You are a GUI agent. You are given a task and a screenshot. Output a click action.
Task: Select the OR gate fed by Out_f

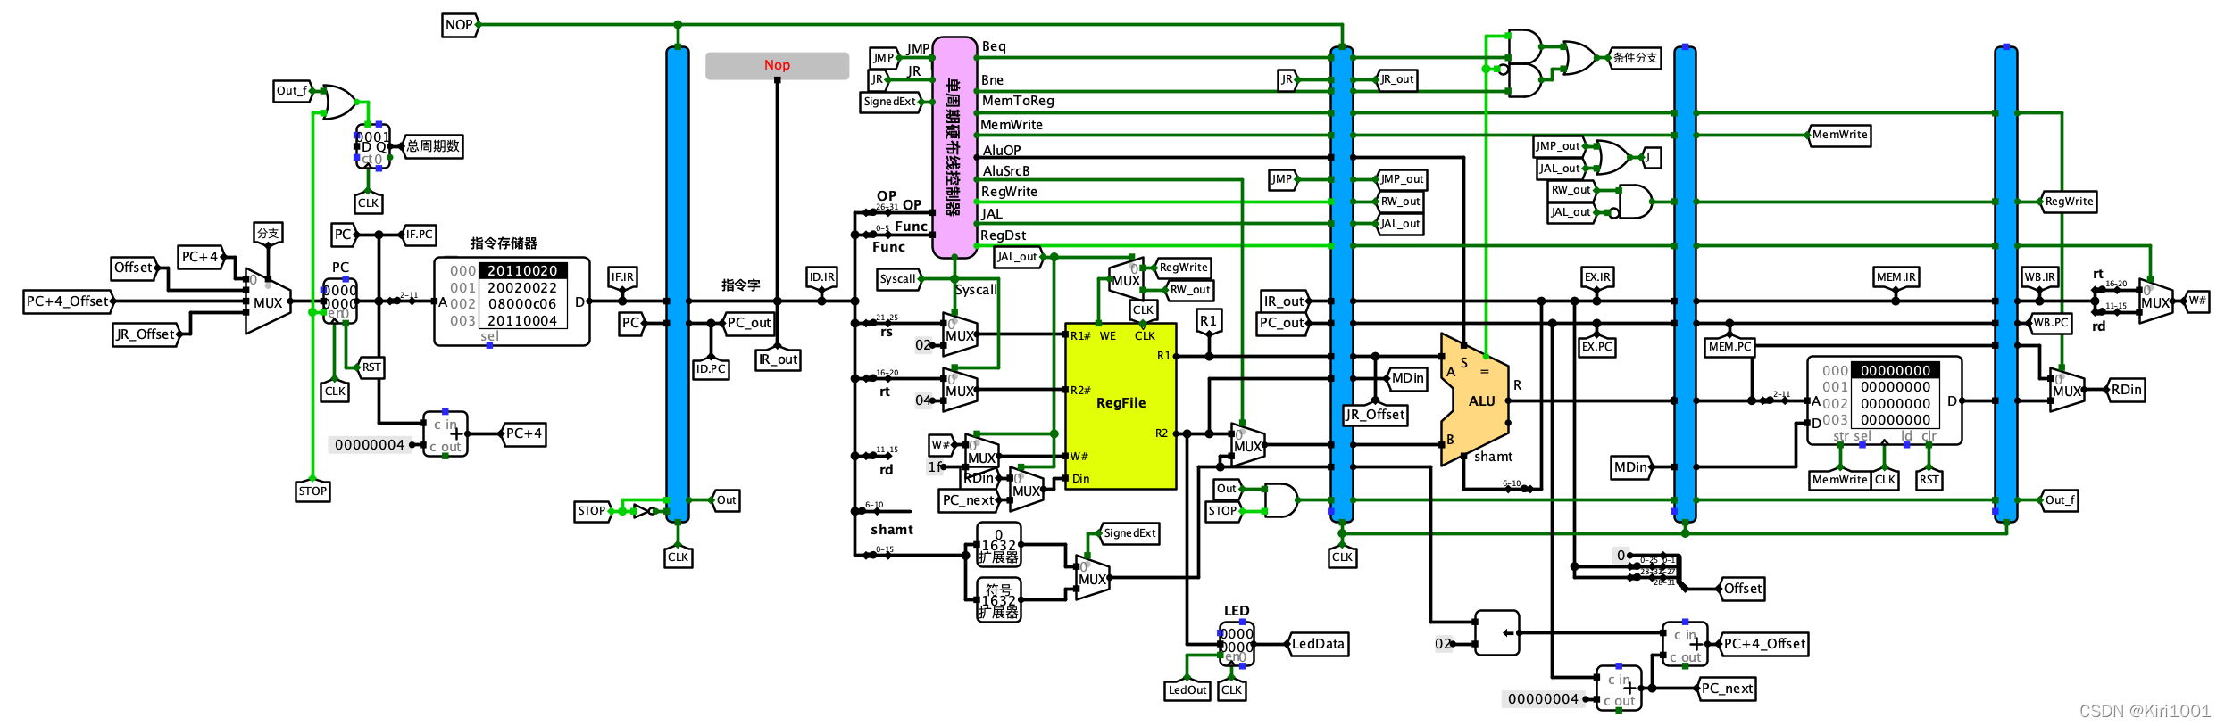click(x=338, y=102)
